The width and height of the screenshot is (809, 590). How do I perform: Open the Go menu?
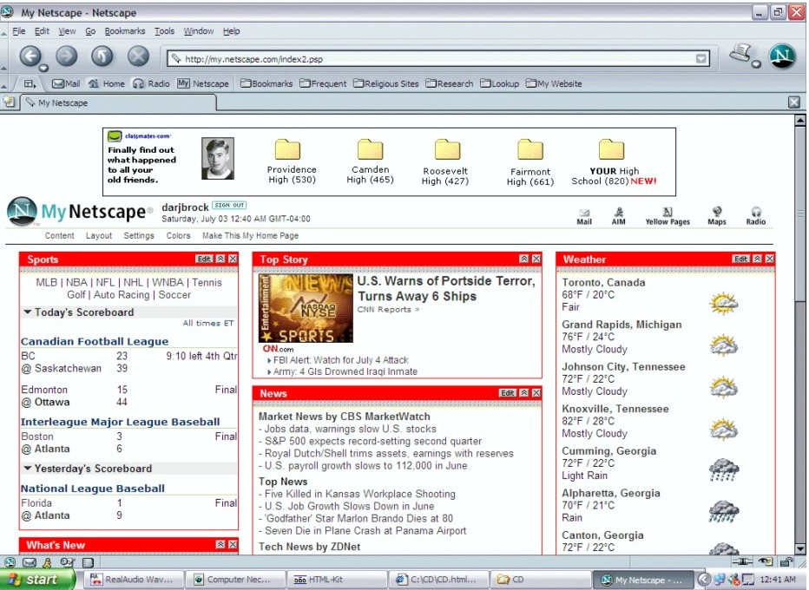pyautogui.click(x=90, y=31)
